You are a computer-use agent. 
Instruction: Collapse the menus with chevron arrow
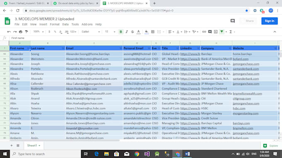[x=275, y=32]
